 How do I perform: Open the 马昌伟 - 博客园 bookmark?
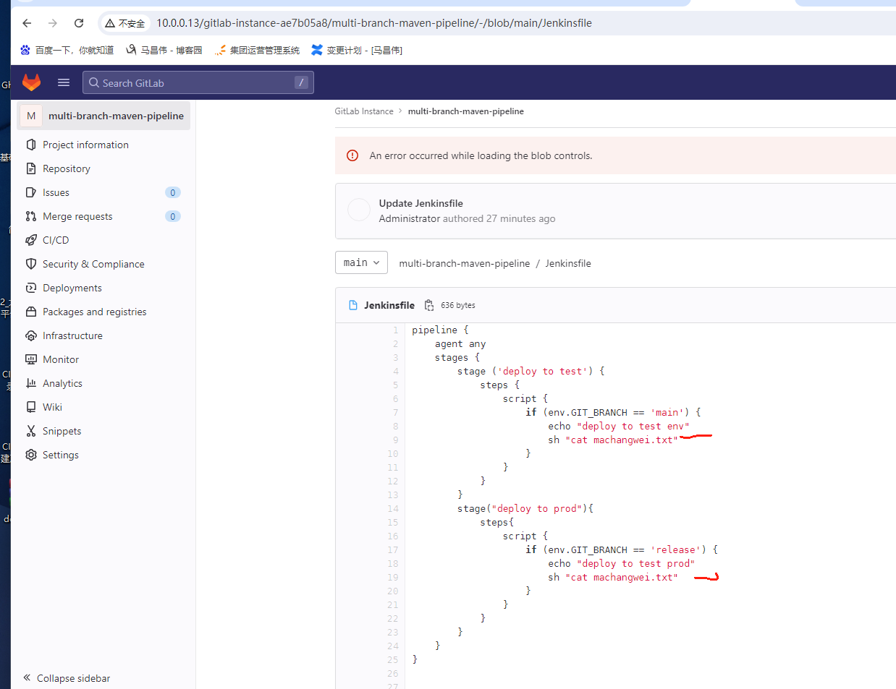(164, 50)
